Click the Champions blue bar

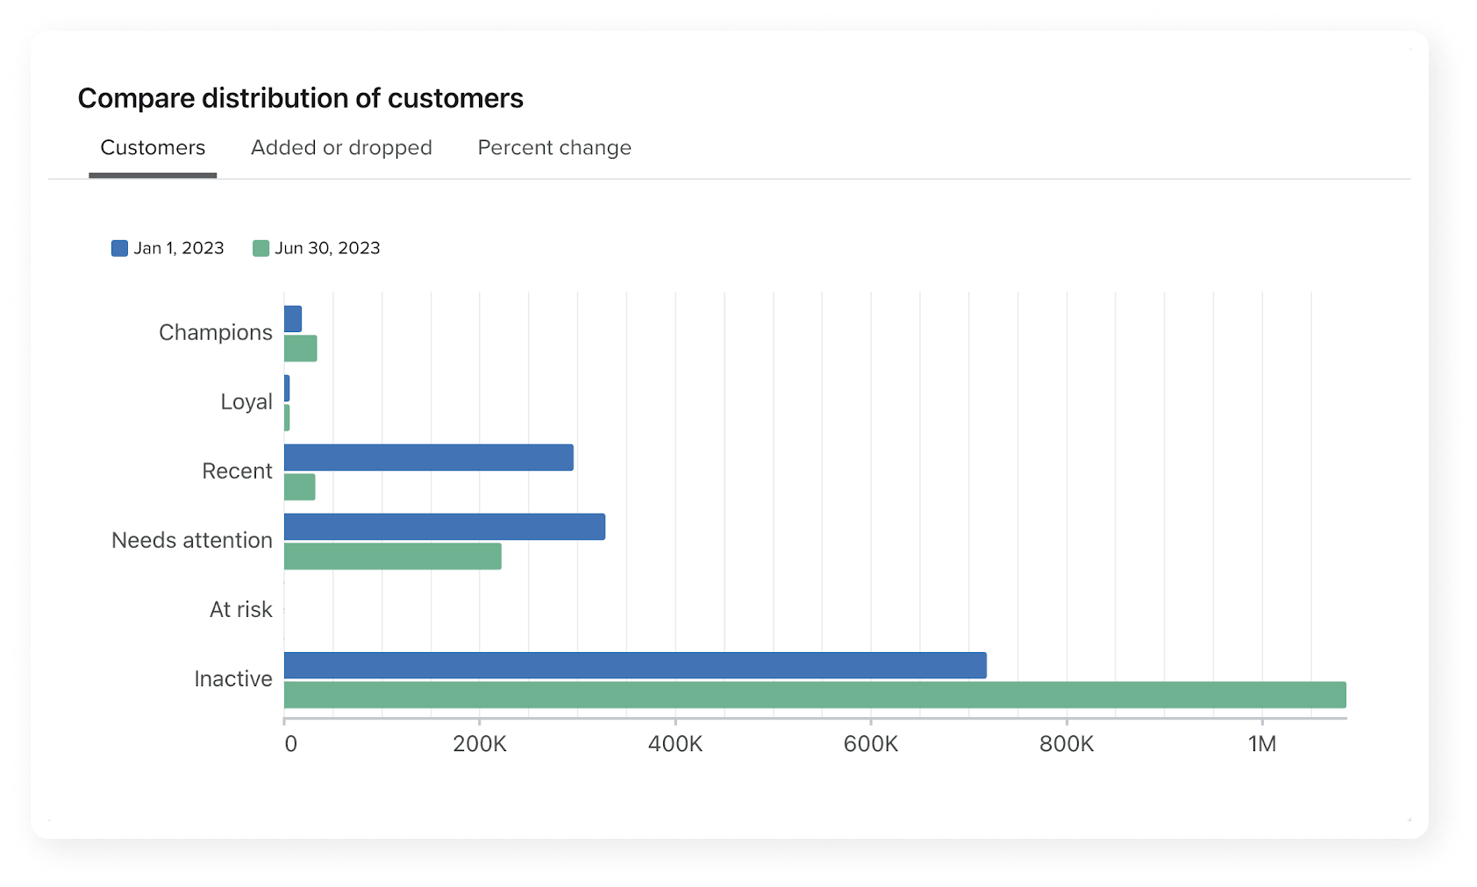[293, 319]
